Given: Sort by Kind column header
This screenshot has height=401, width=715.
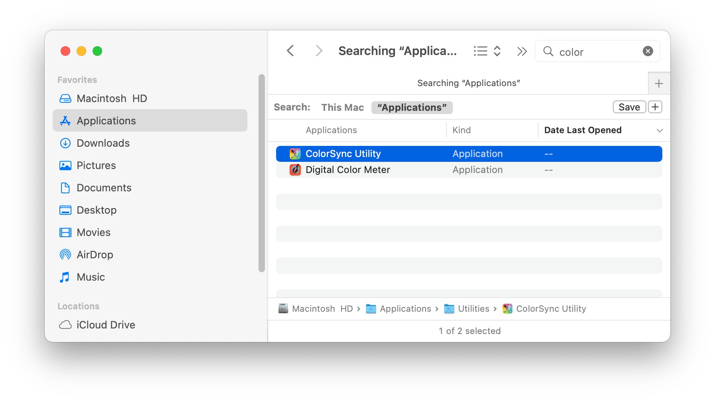Looking at the screenshot, I should tap(462, 130).
